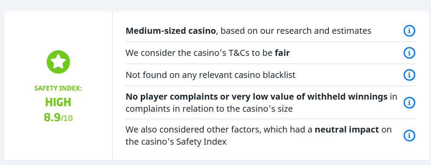Open info icon for Medium-sized casino row
This screenshot has height=165, width=431.
[409, 31]
